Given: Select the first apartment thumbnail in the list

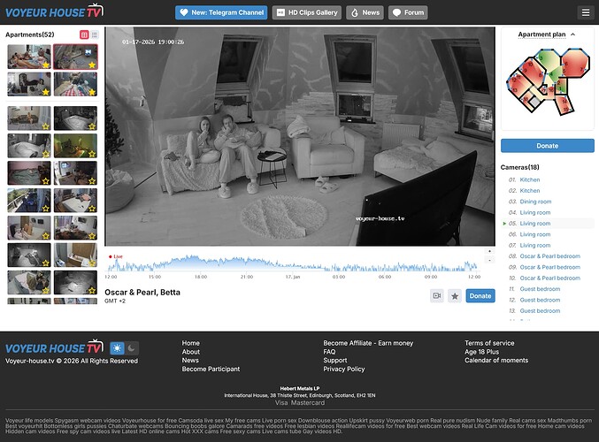Looking at the screenshot, I should pos(29,57).
